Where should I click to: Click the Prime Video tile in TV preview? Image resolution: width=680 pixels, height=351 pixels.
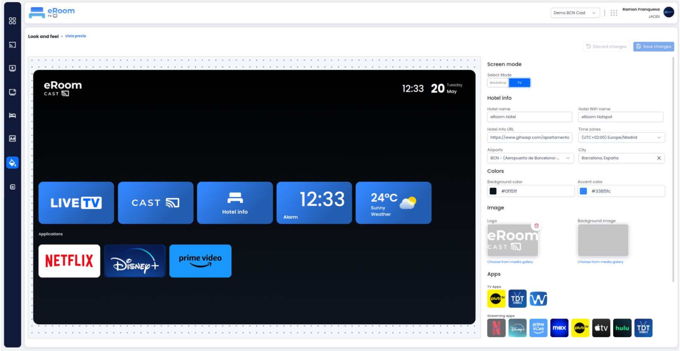(200, 261)
